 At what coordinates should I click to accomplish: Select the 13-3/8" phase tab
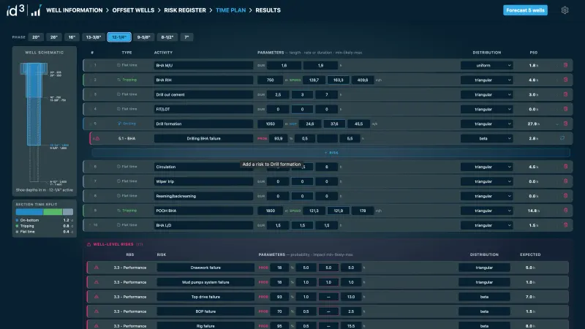pyautogui.click(x=94, y=37)
